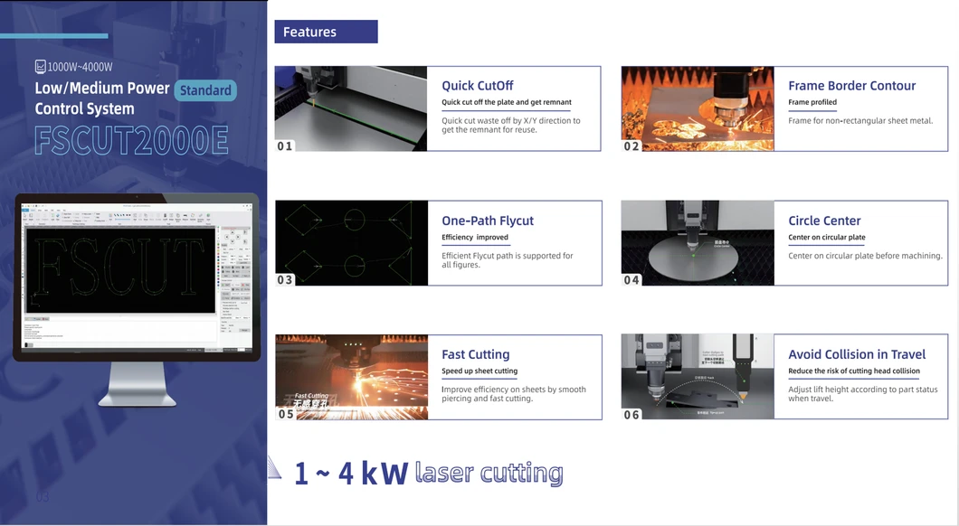
Task: Click the 'laser cutting' outlined text
Action: (489, 473)
